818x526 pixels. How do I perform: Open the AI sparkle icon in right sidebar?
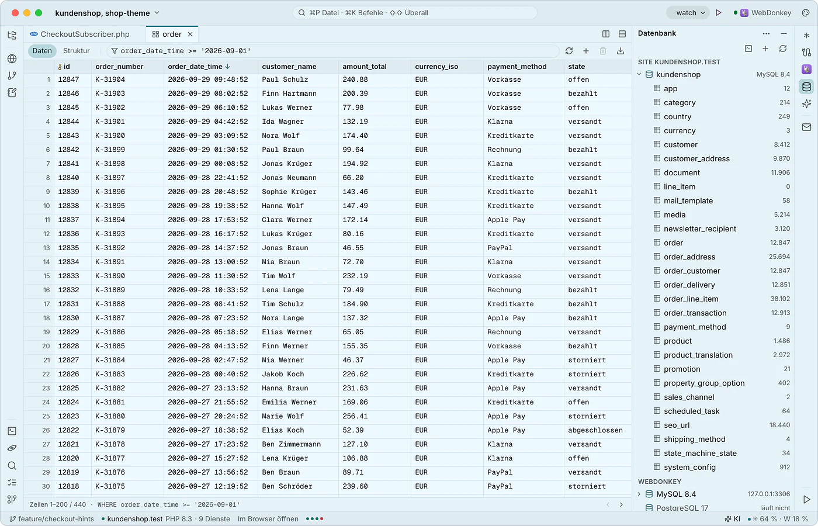[x=806, y=104]
